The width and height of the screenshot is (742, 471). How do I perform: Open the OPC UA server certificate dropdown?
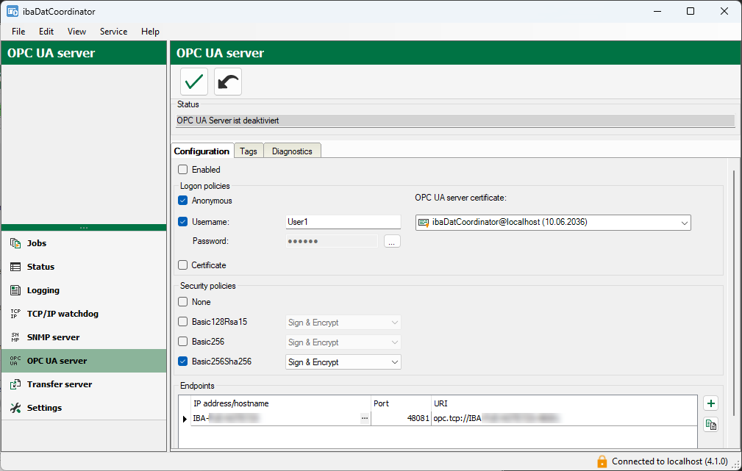[553, 222]
